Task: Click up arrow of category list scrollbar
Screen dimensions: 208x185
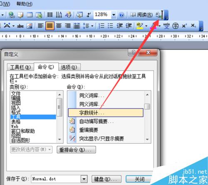Action: click(59, 94)
